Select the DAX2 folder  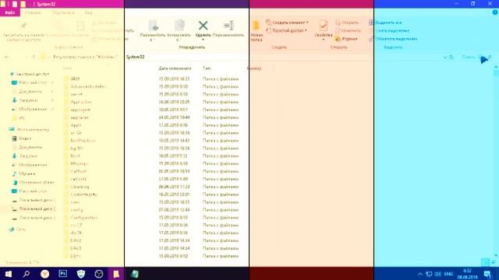(x=73, y=240)
